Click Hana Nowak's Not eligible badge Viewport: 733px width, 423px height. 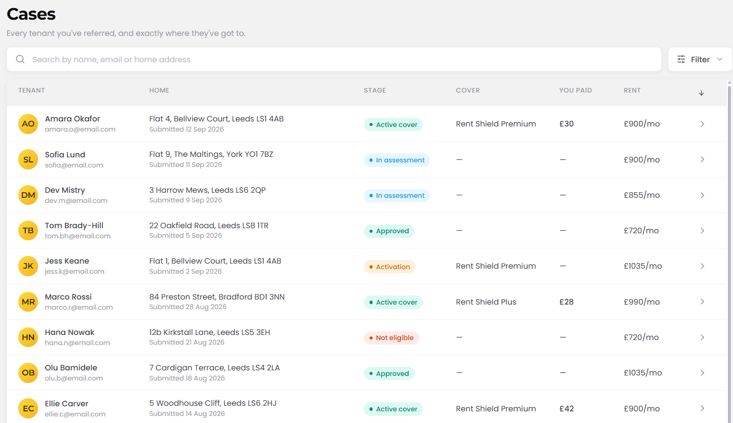coord(391,337)
